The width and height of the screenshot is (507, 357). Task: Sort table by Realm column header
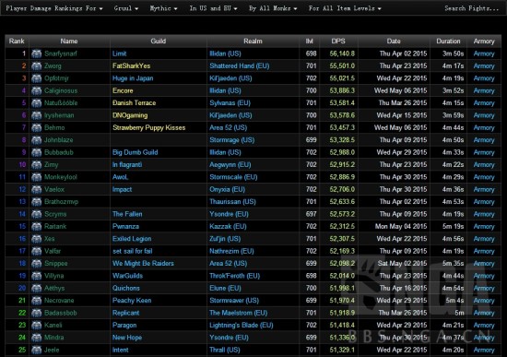(253, 42)
